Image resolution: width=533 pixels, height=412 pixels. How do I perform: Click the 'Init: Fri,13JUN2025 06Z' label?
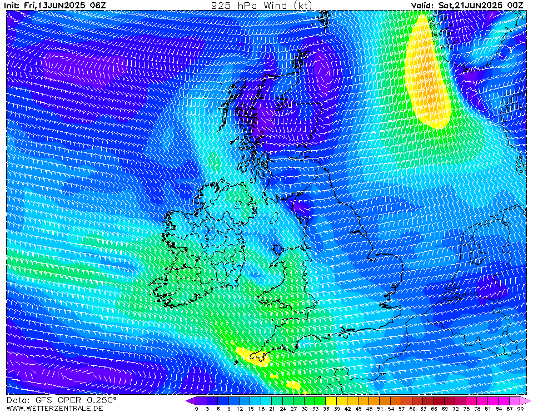point(54,5)
